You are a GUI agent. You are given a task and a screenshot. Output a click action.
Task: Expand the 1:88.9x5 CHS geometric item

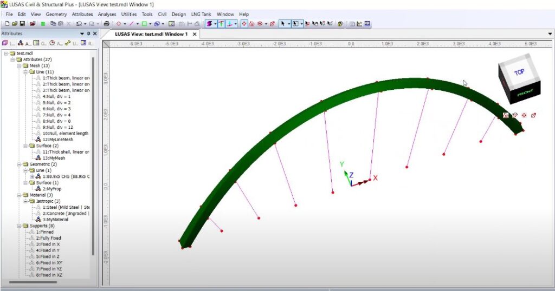[32, 176]
